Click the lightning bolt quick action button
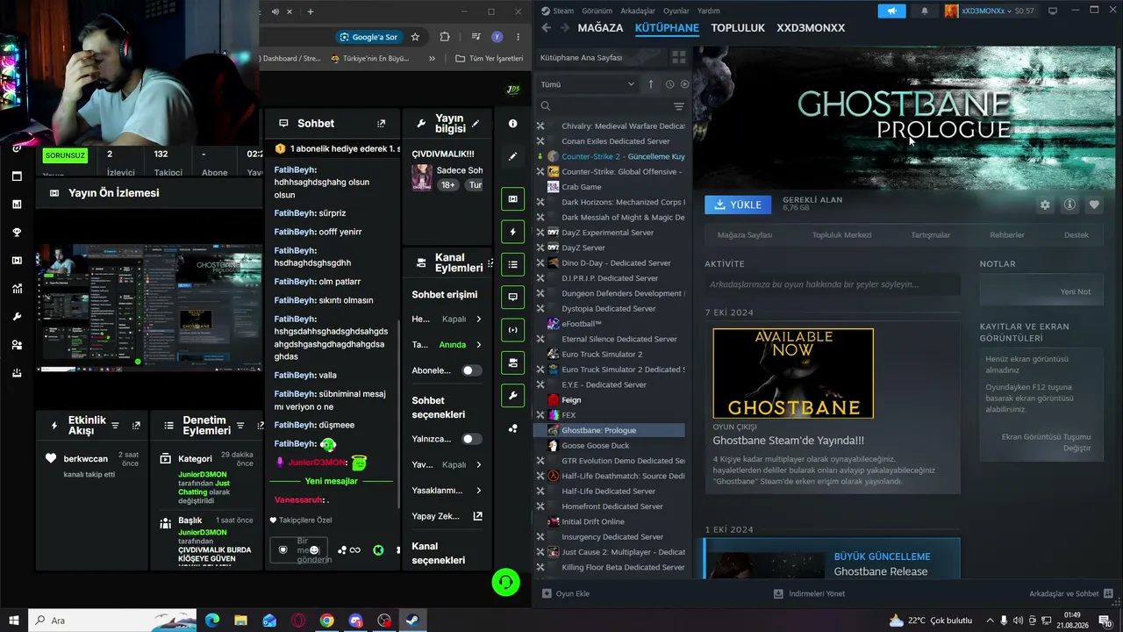The height and width of the screenshot is (632, 1123). pyautogui.click(x=513, y=232)
